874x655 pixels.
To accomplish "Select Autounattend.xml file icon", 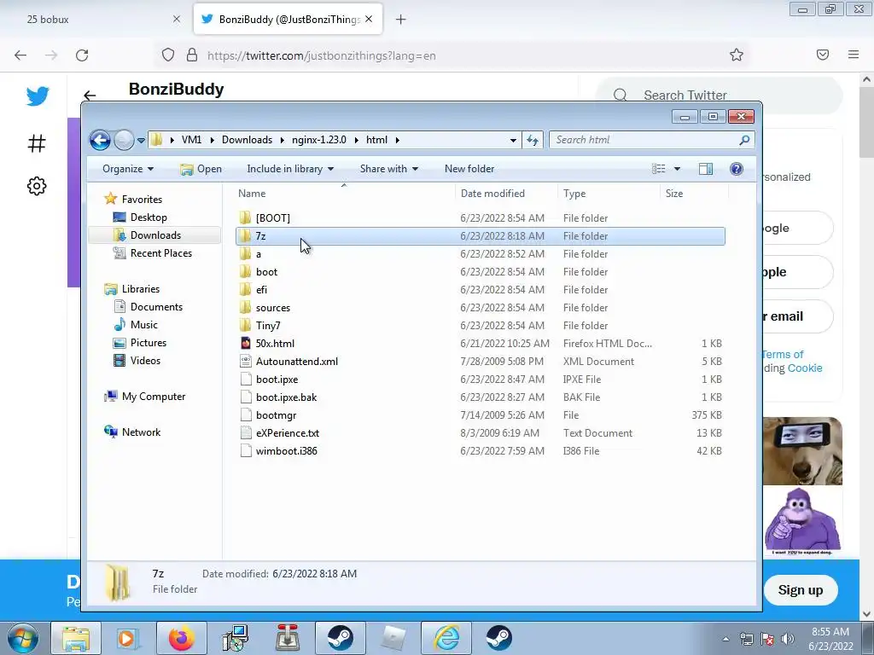I will pyautogui.click(x=245, y=361).
